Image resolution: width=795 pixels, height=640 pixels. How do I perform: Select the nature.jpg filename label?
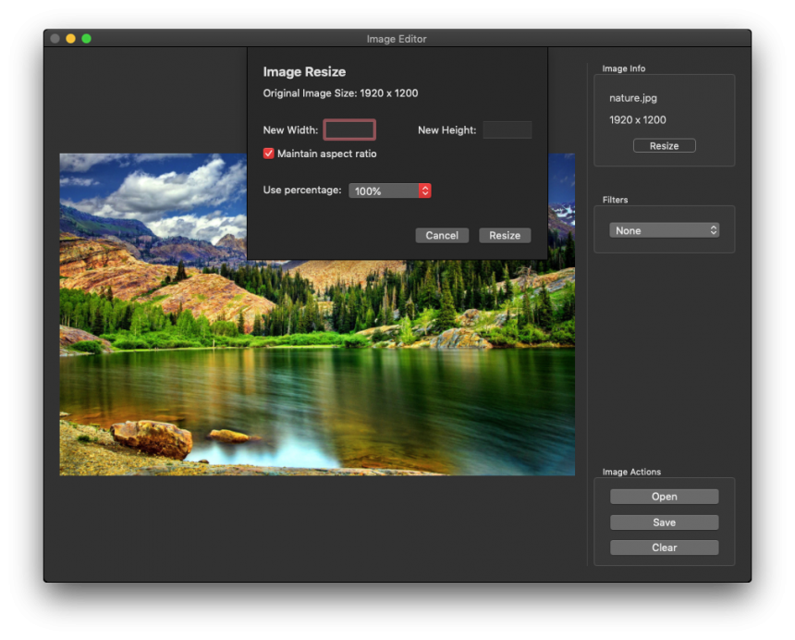[633, 97]
